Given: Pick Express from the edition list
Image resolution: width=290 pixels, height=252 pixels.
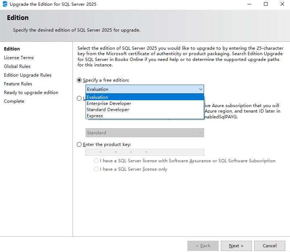Looking at the screenshot, I should coord(145,116).
